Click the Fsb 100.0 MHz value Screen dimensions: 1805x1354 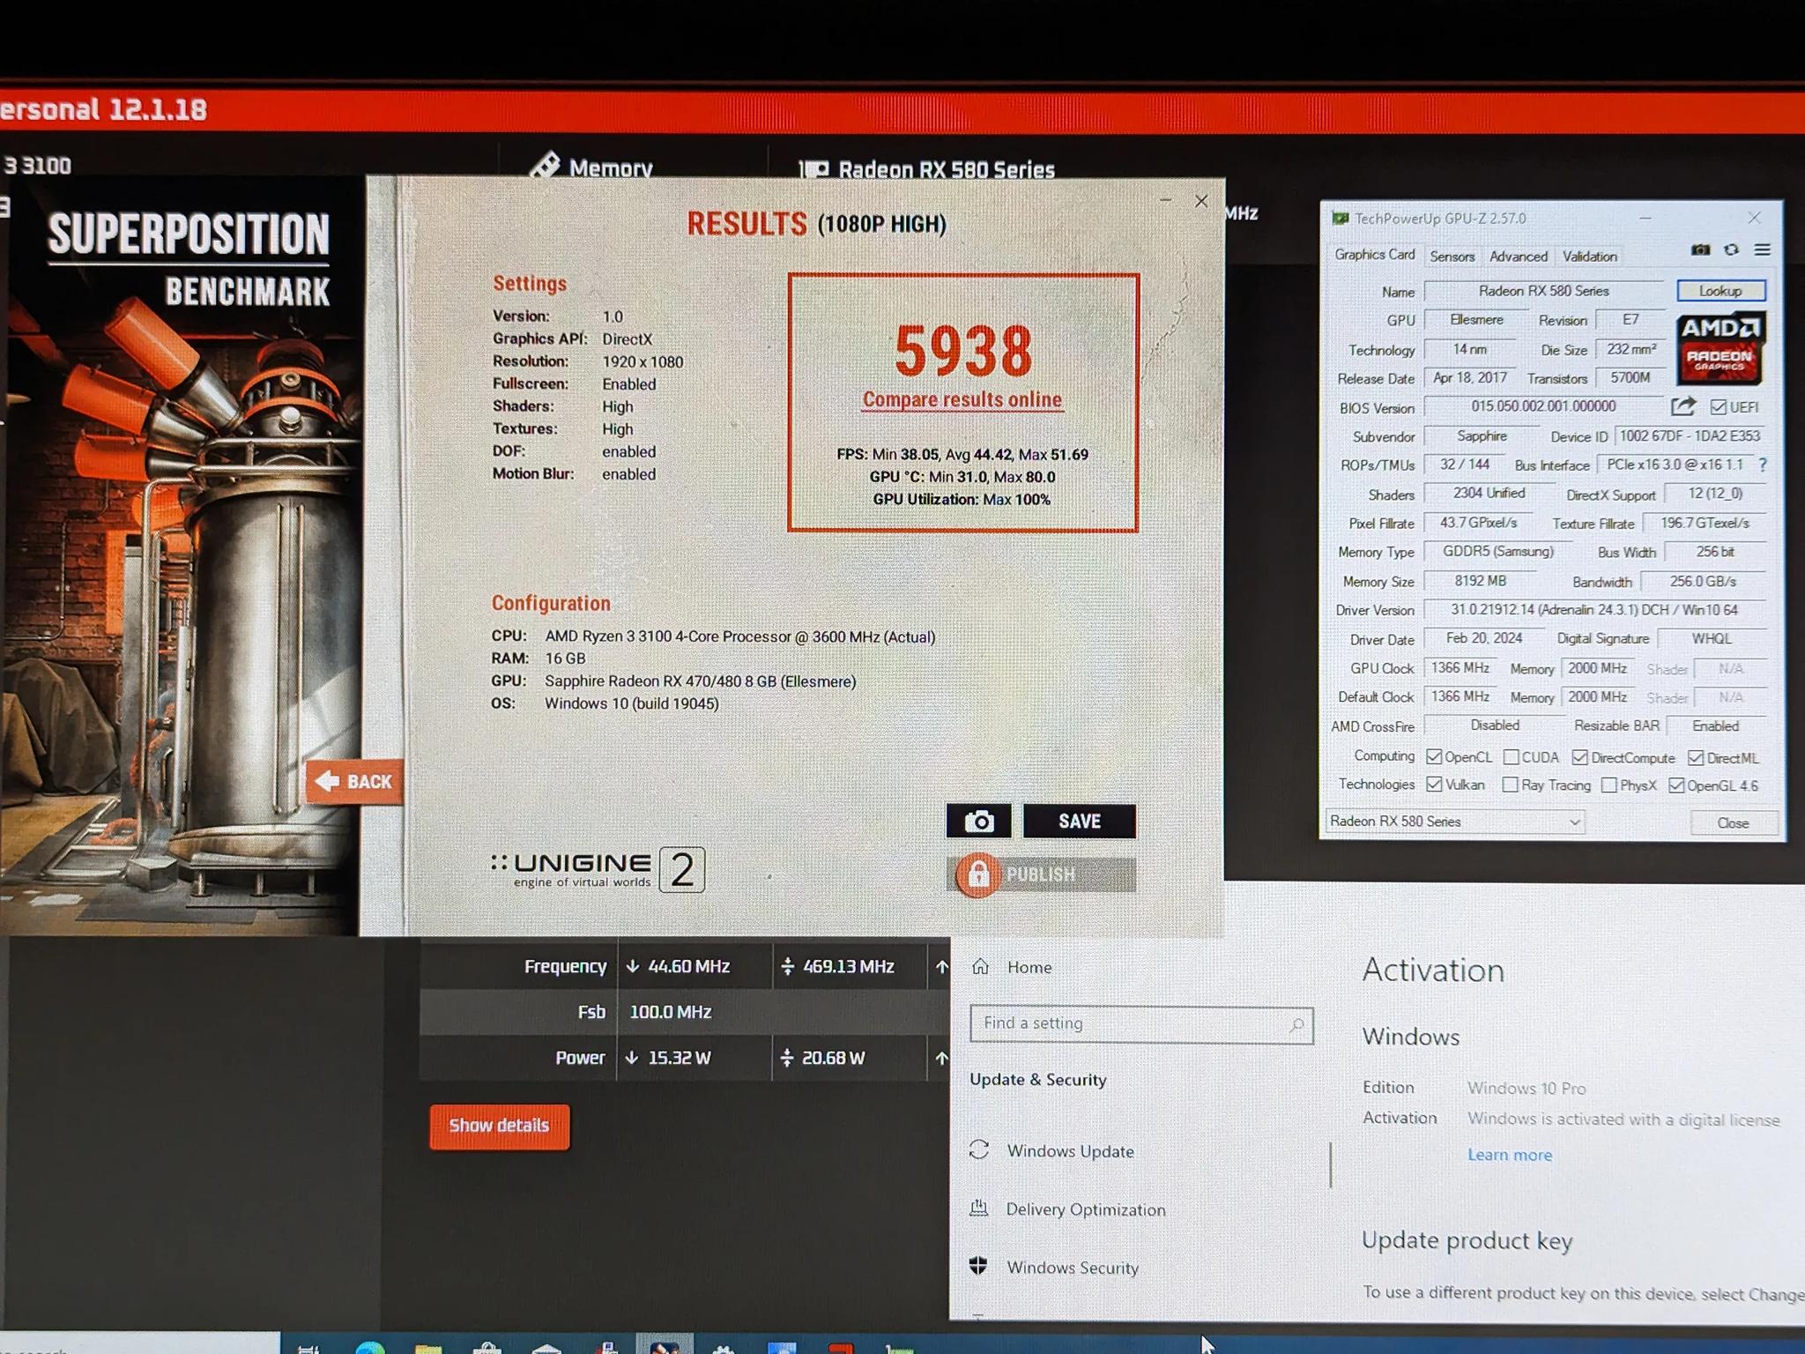point(670,1012)
